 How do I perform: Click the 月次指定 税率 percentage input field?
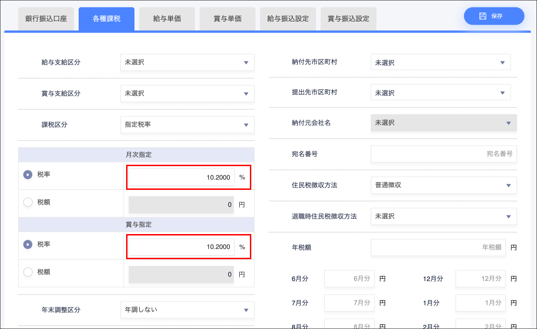(181, 177)
